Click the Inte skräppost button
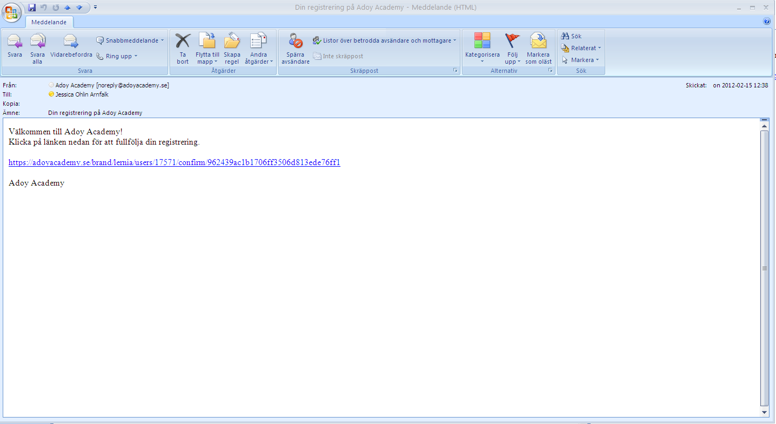 (338, 56)
